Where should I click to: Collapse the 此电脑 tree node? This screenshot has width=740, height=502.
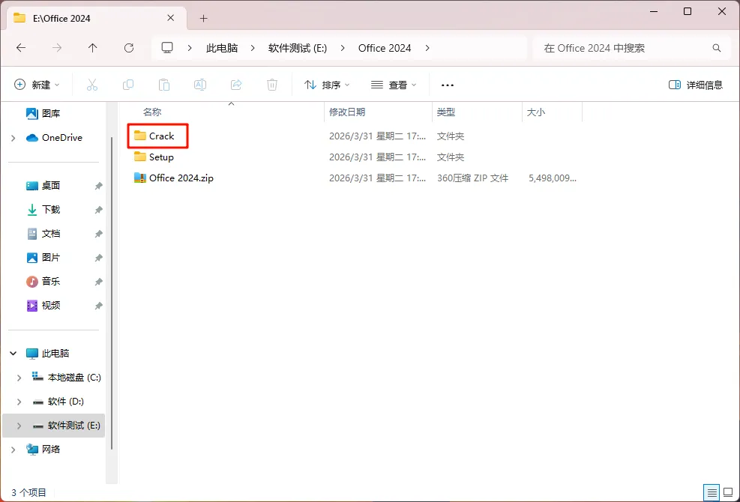(x=13, y=353)
